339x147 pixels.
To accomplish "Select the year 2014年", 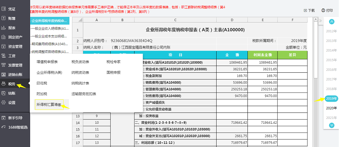I will click(x=331, y=50).
